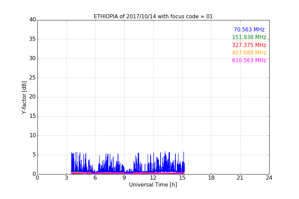299x199 pixels.
Task: Select the 151.938 MHz legend label
Action: click(249, 37)
